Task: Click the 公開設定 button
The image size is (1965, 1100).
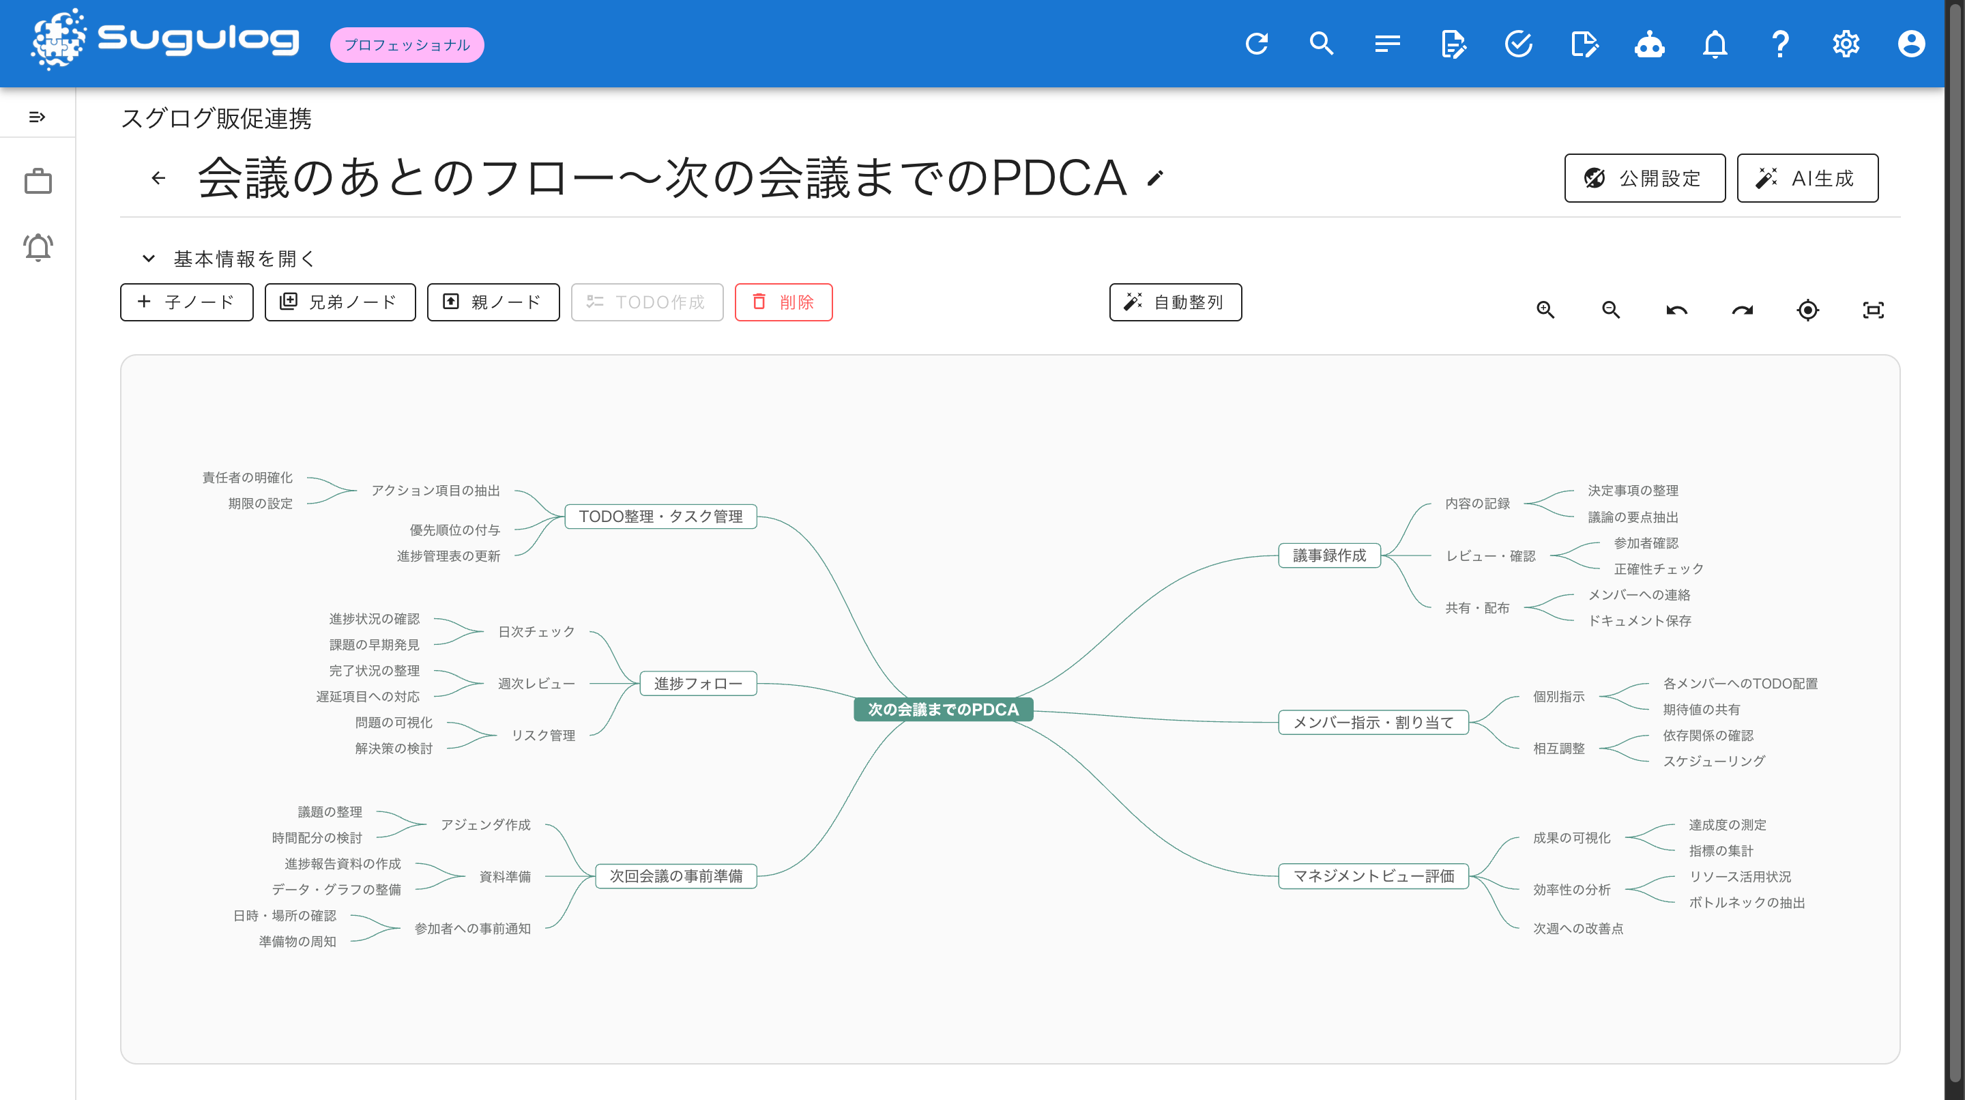Action: click(x=1644, y=177)
